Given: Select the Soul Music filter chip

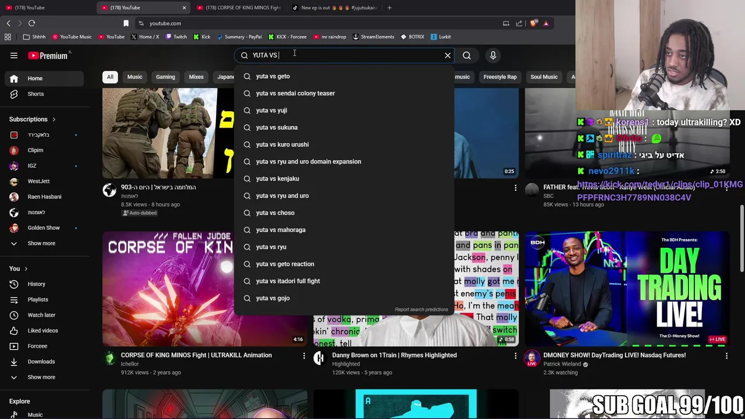Looking at the screenshot, I should [544, 77].
